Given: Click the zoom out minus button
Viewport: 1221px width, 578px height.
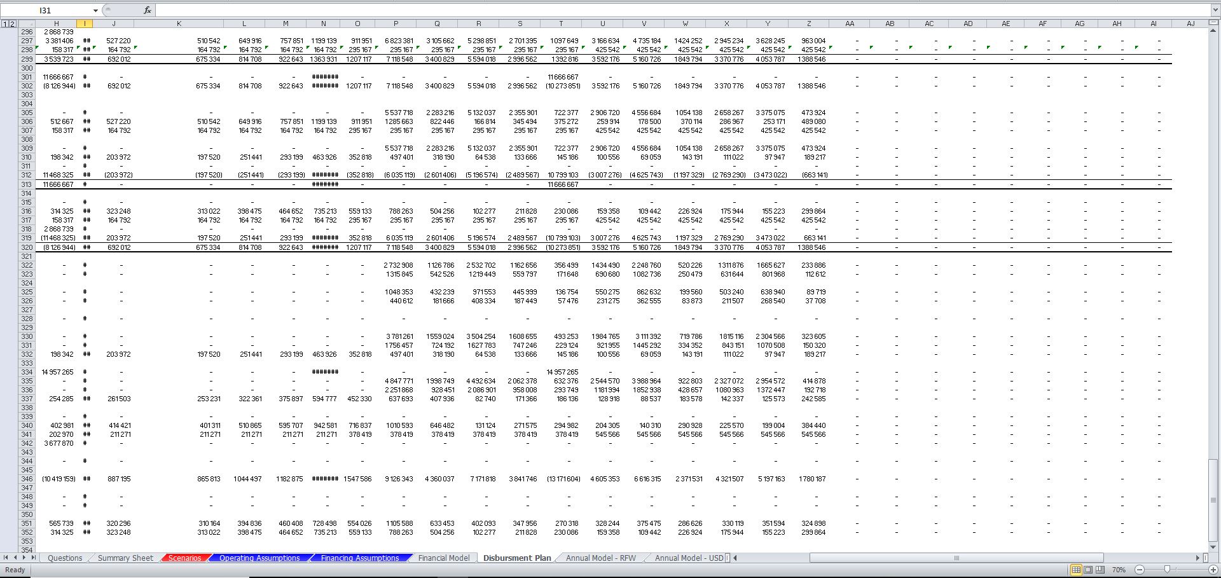Looking at the screenshot, I should [1140, 570].
